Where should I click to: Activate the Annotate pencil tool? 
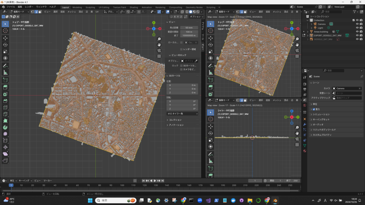[5, 65]
